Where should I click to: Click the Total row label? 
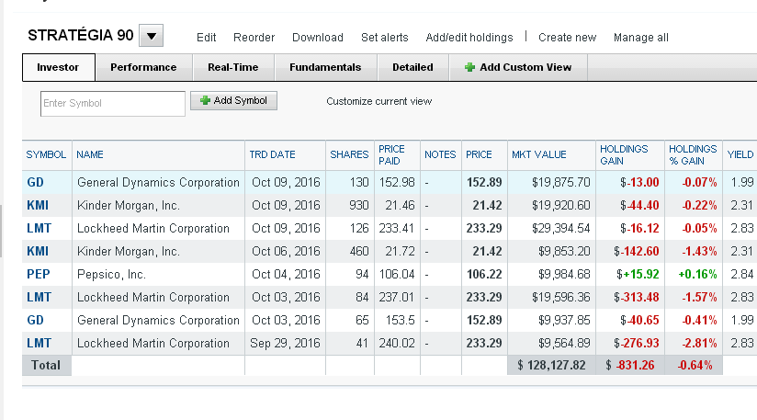(46, 366)
